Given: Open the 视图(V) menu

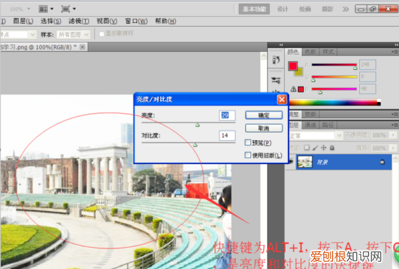Looking at the screenshot, I should point(107,21).
